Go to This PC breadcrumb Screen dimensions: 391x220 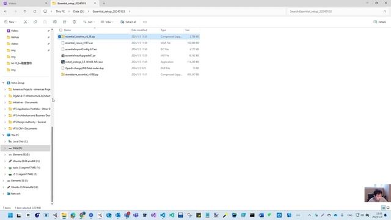(60, 12)
